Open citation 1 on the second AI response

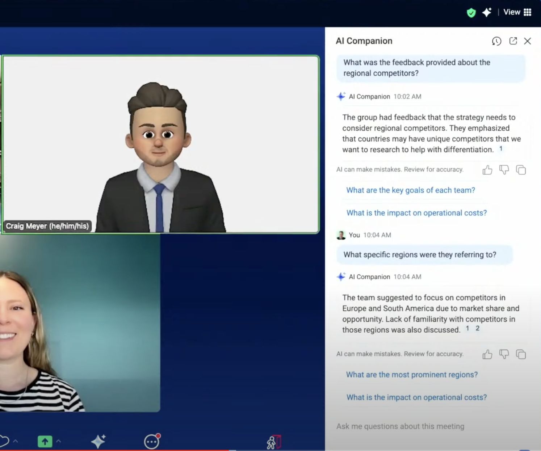point(467,328)
